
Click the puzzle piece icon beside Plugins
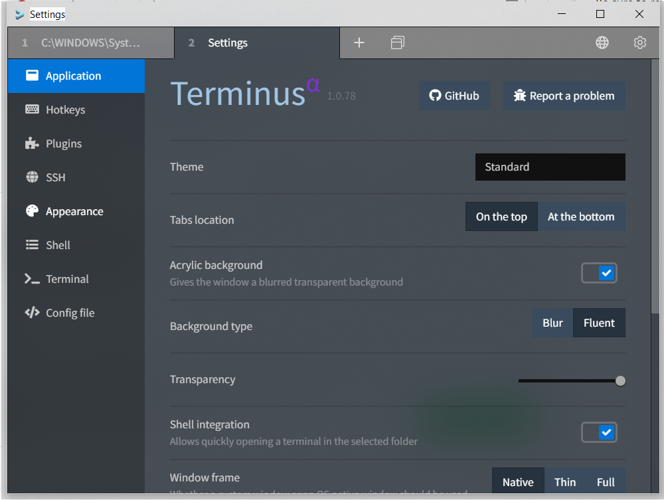(32, 143)
